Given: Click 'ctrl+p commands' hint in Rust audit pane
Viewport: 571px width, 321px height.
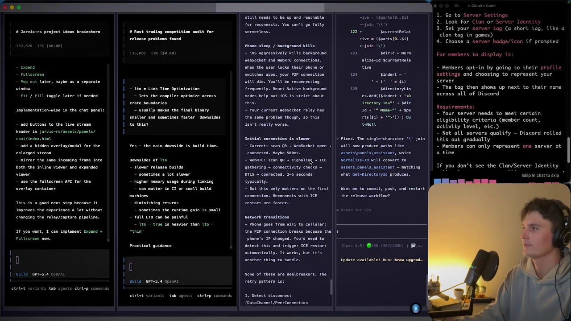Looking at the screenshot, I should click(215, 296).
